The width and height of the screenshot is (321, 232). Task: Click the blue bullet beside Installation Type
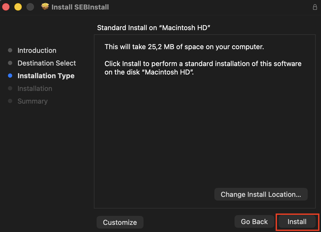(x=10, y=76)
